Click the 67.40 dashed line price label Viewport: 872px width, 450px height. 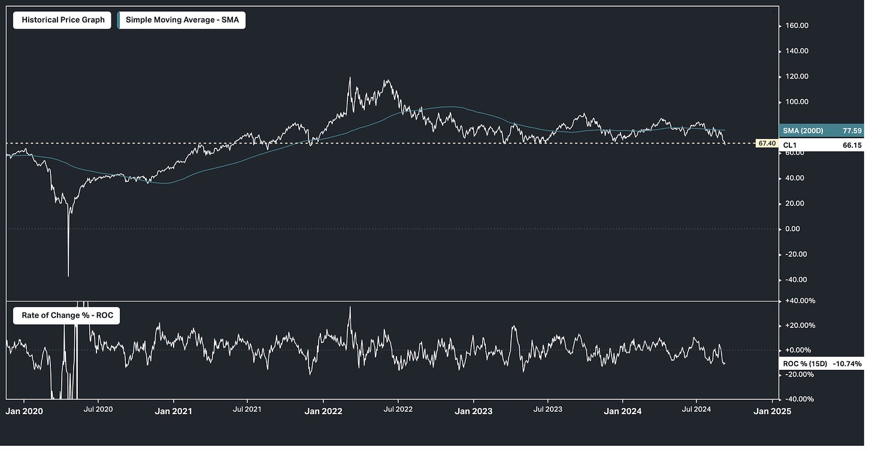coord(767,144)
